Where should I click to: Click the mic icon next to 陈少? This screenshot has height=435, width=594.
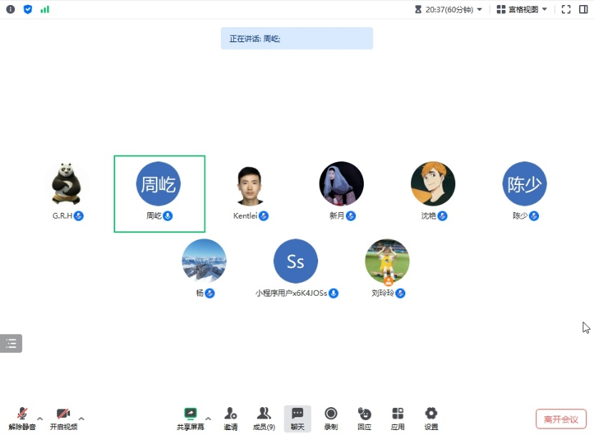click(x=534, y=216)
